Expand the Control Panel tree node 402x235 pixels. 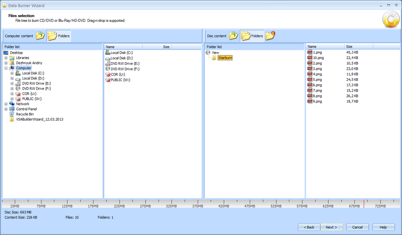click(6, 109)
